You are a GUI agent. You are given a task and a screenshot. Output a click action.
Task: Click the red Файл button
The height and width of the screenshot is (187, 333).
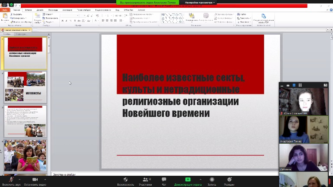[x=5, y=9]
